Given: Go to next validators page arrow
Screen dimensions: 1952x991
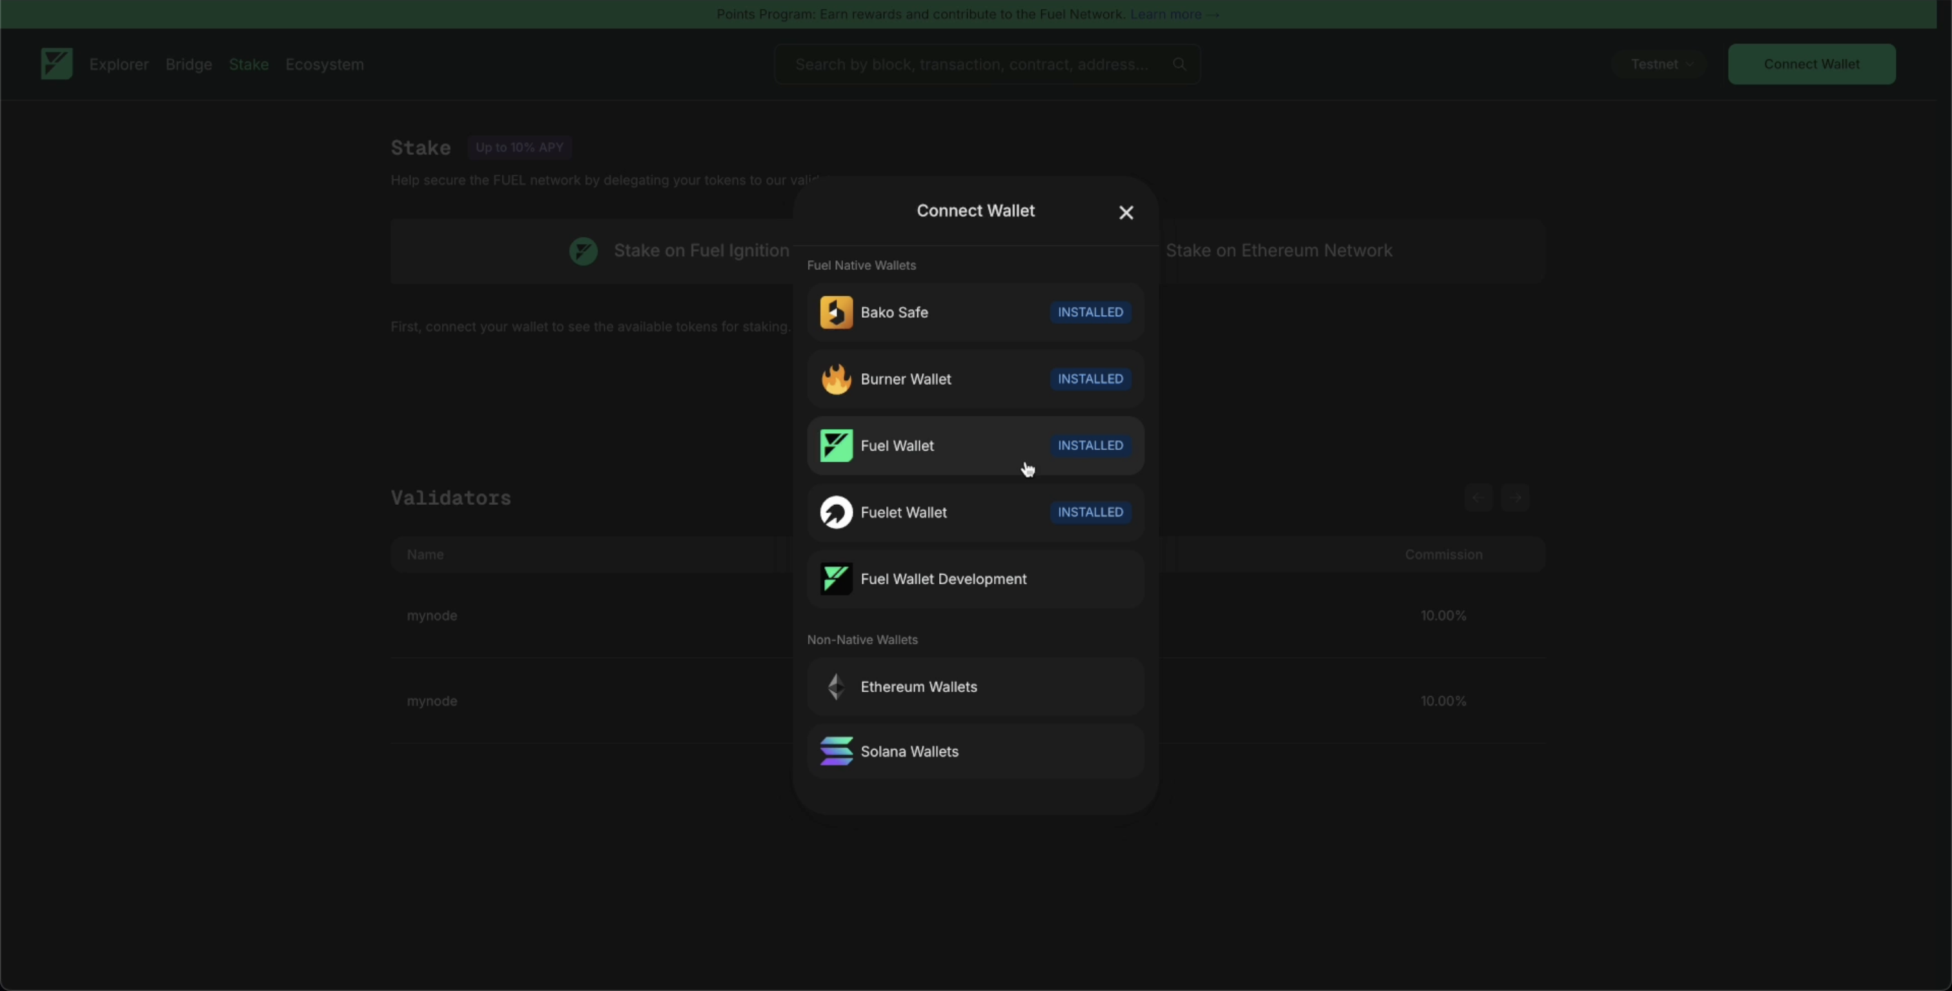Looking at the screenshot, I should click(1516, 498).
